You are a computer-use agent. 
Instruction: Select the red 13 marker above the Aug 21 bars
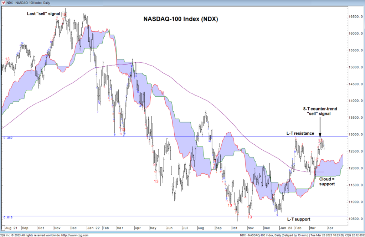tap(7, 59)
